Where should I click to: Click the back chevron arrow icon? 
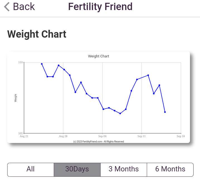pos(7,7)
